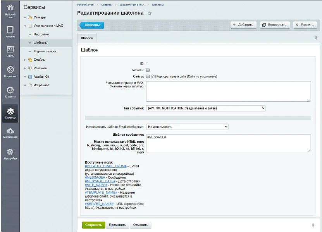Expand the Рейтинги tree node
The width and height of the screenshot is (322, 232).
[25, 68]
